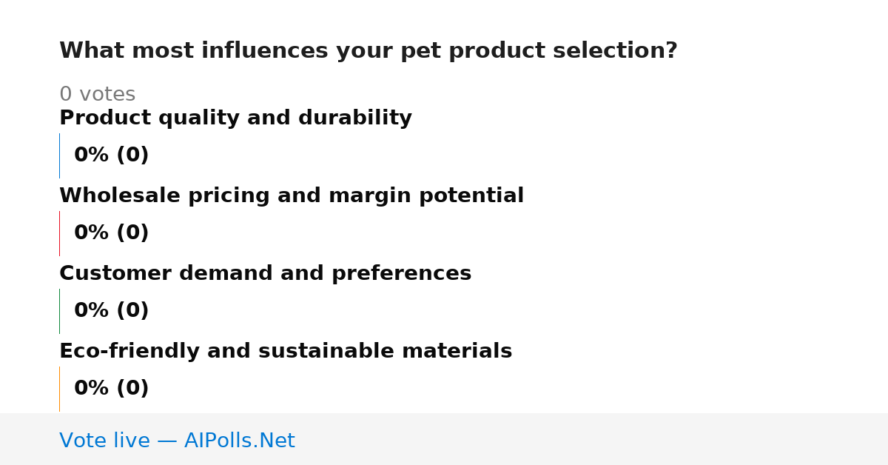Open the Vote live — AIPolls.Net link

click(x=177, y=441)
